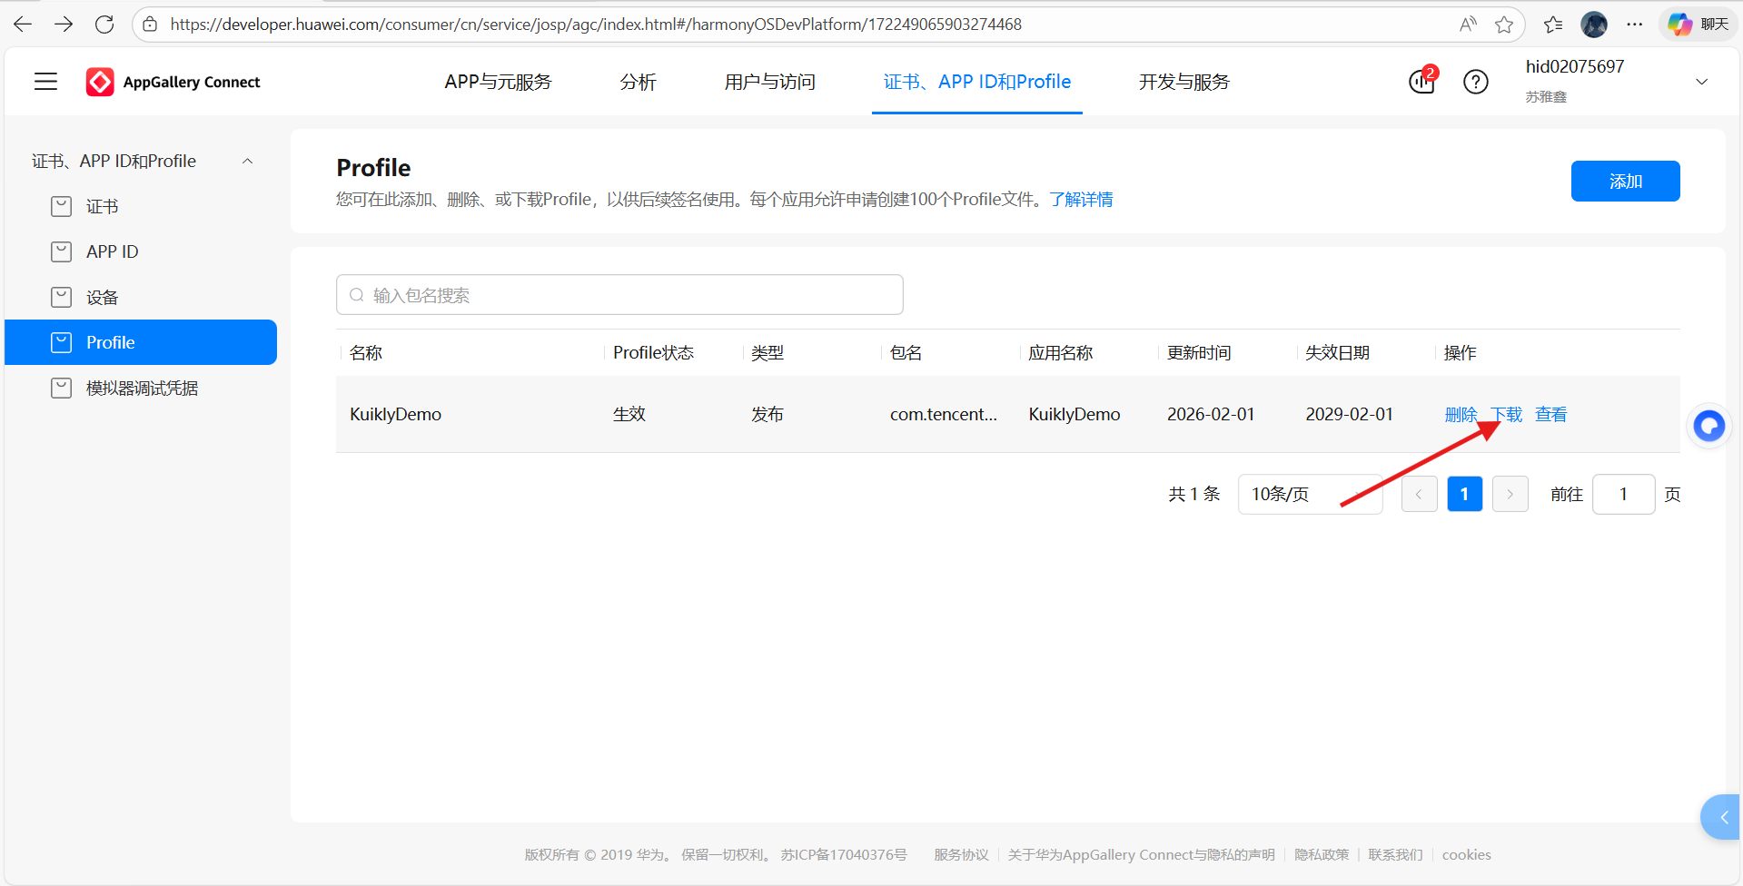The height and width of the screenshot is (886, 1743).
Task: Switch to the 开发与服务 tab
Action: point(1183,82)
